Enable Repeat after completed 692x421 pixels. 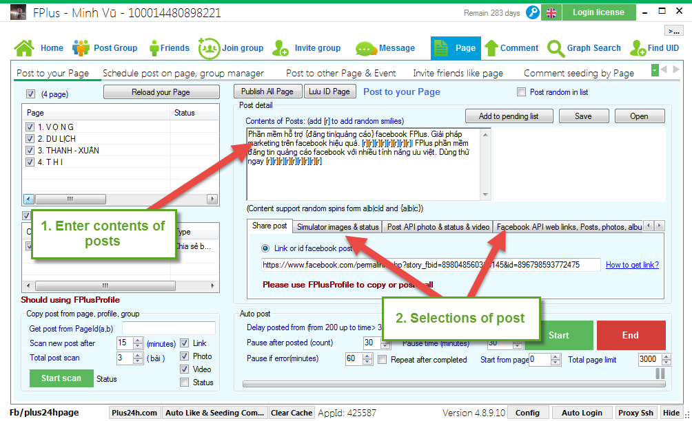(383, 360)
